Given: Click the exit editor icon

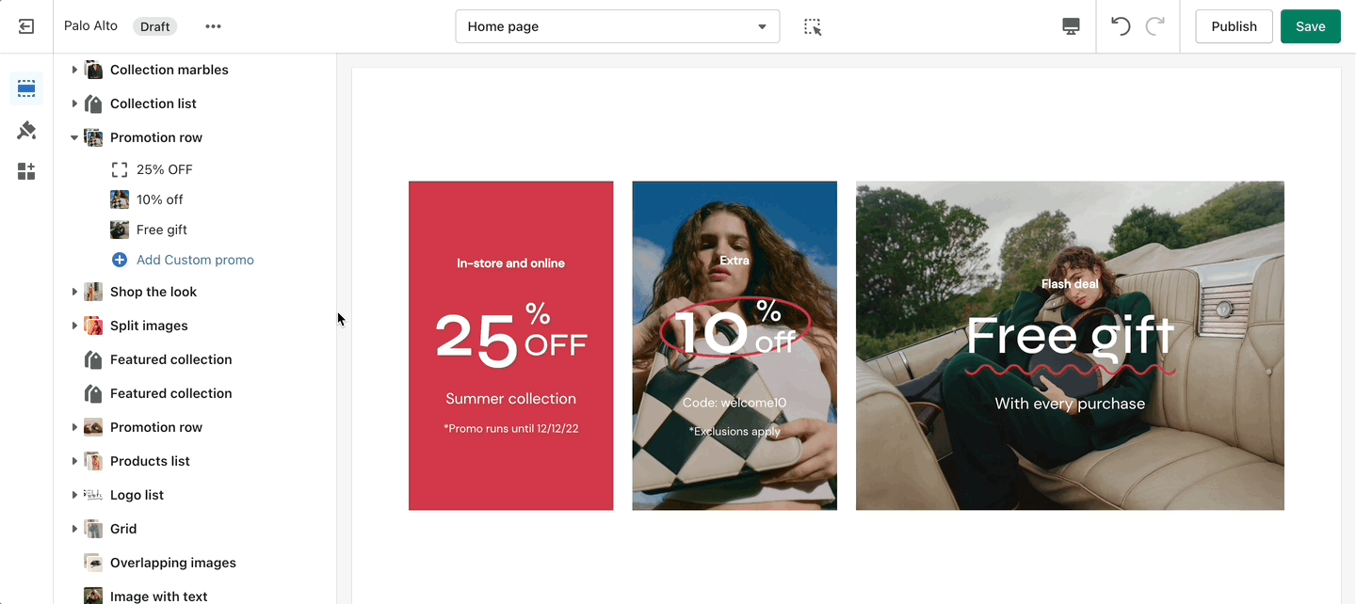Looking at the screenshot, I should point(26,26).
